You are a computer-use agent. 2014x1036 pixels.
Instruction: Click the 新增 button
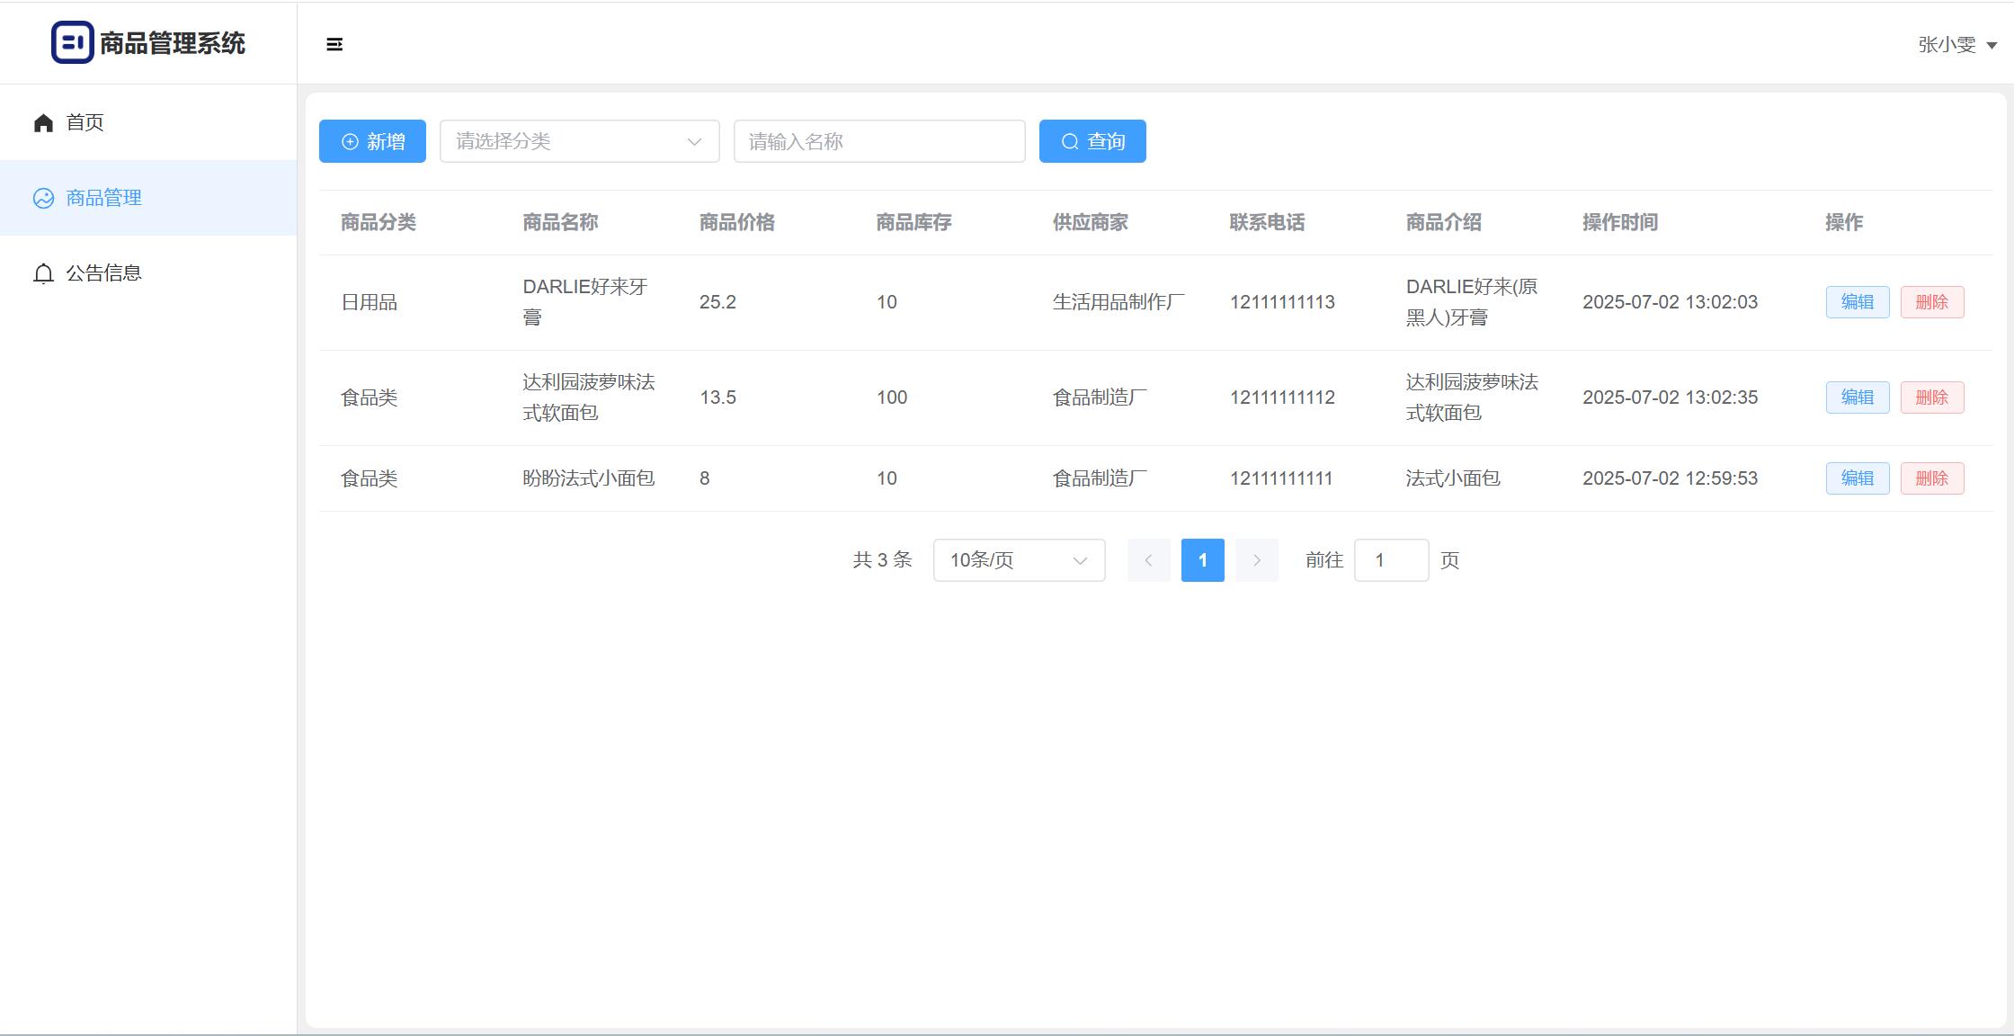[x=372, y=141]
